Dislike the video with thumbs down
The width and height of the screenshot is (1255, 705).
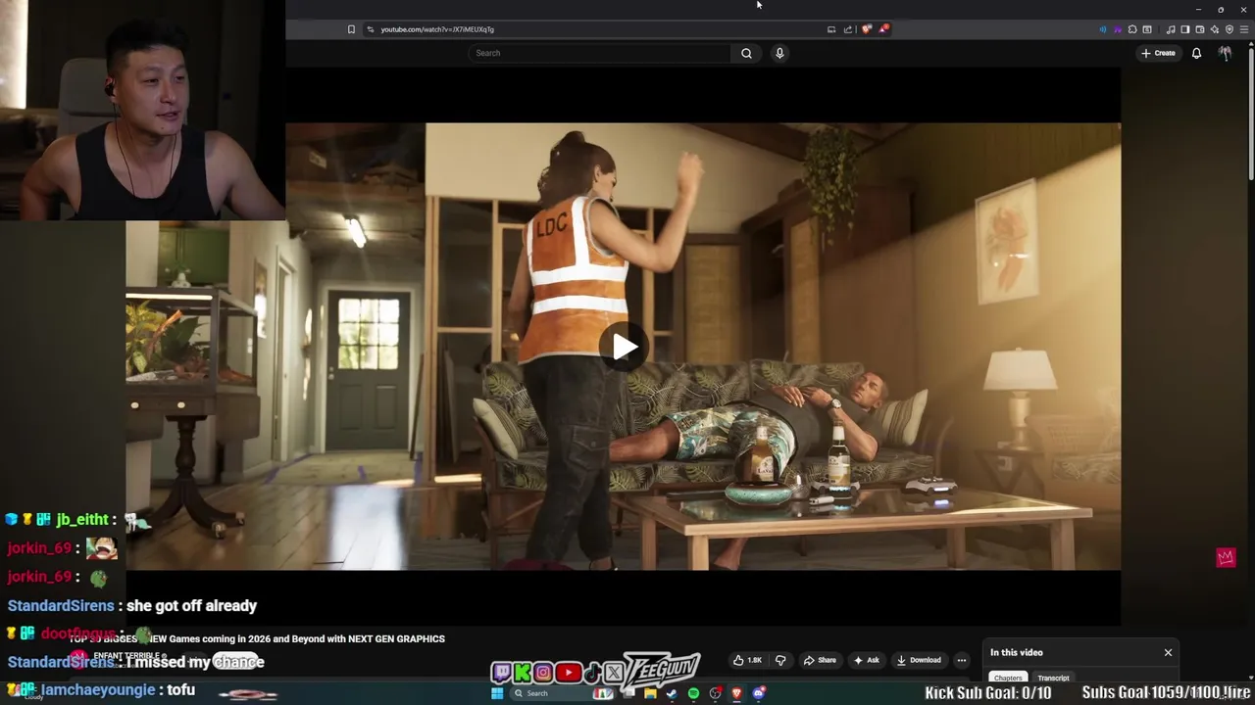(780, 660)
